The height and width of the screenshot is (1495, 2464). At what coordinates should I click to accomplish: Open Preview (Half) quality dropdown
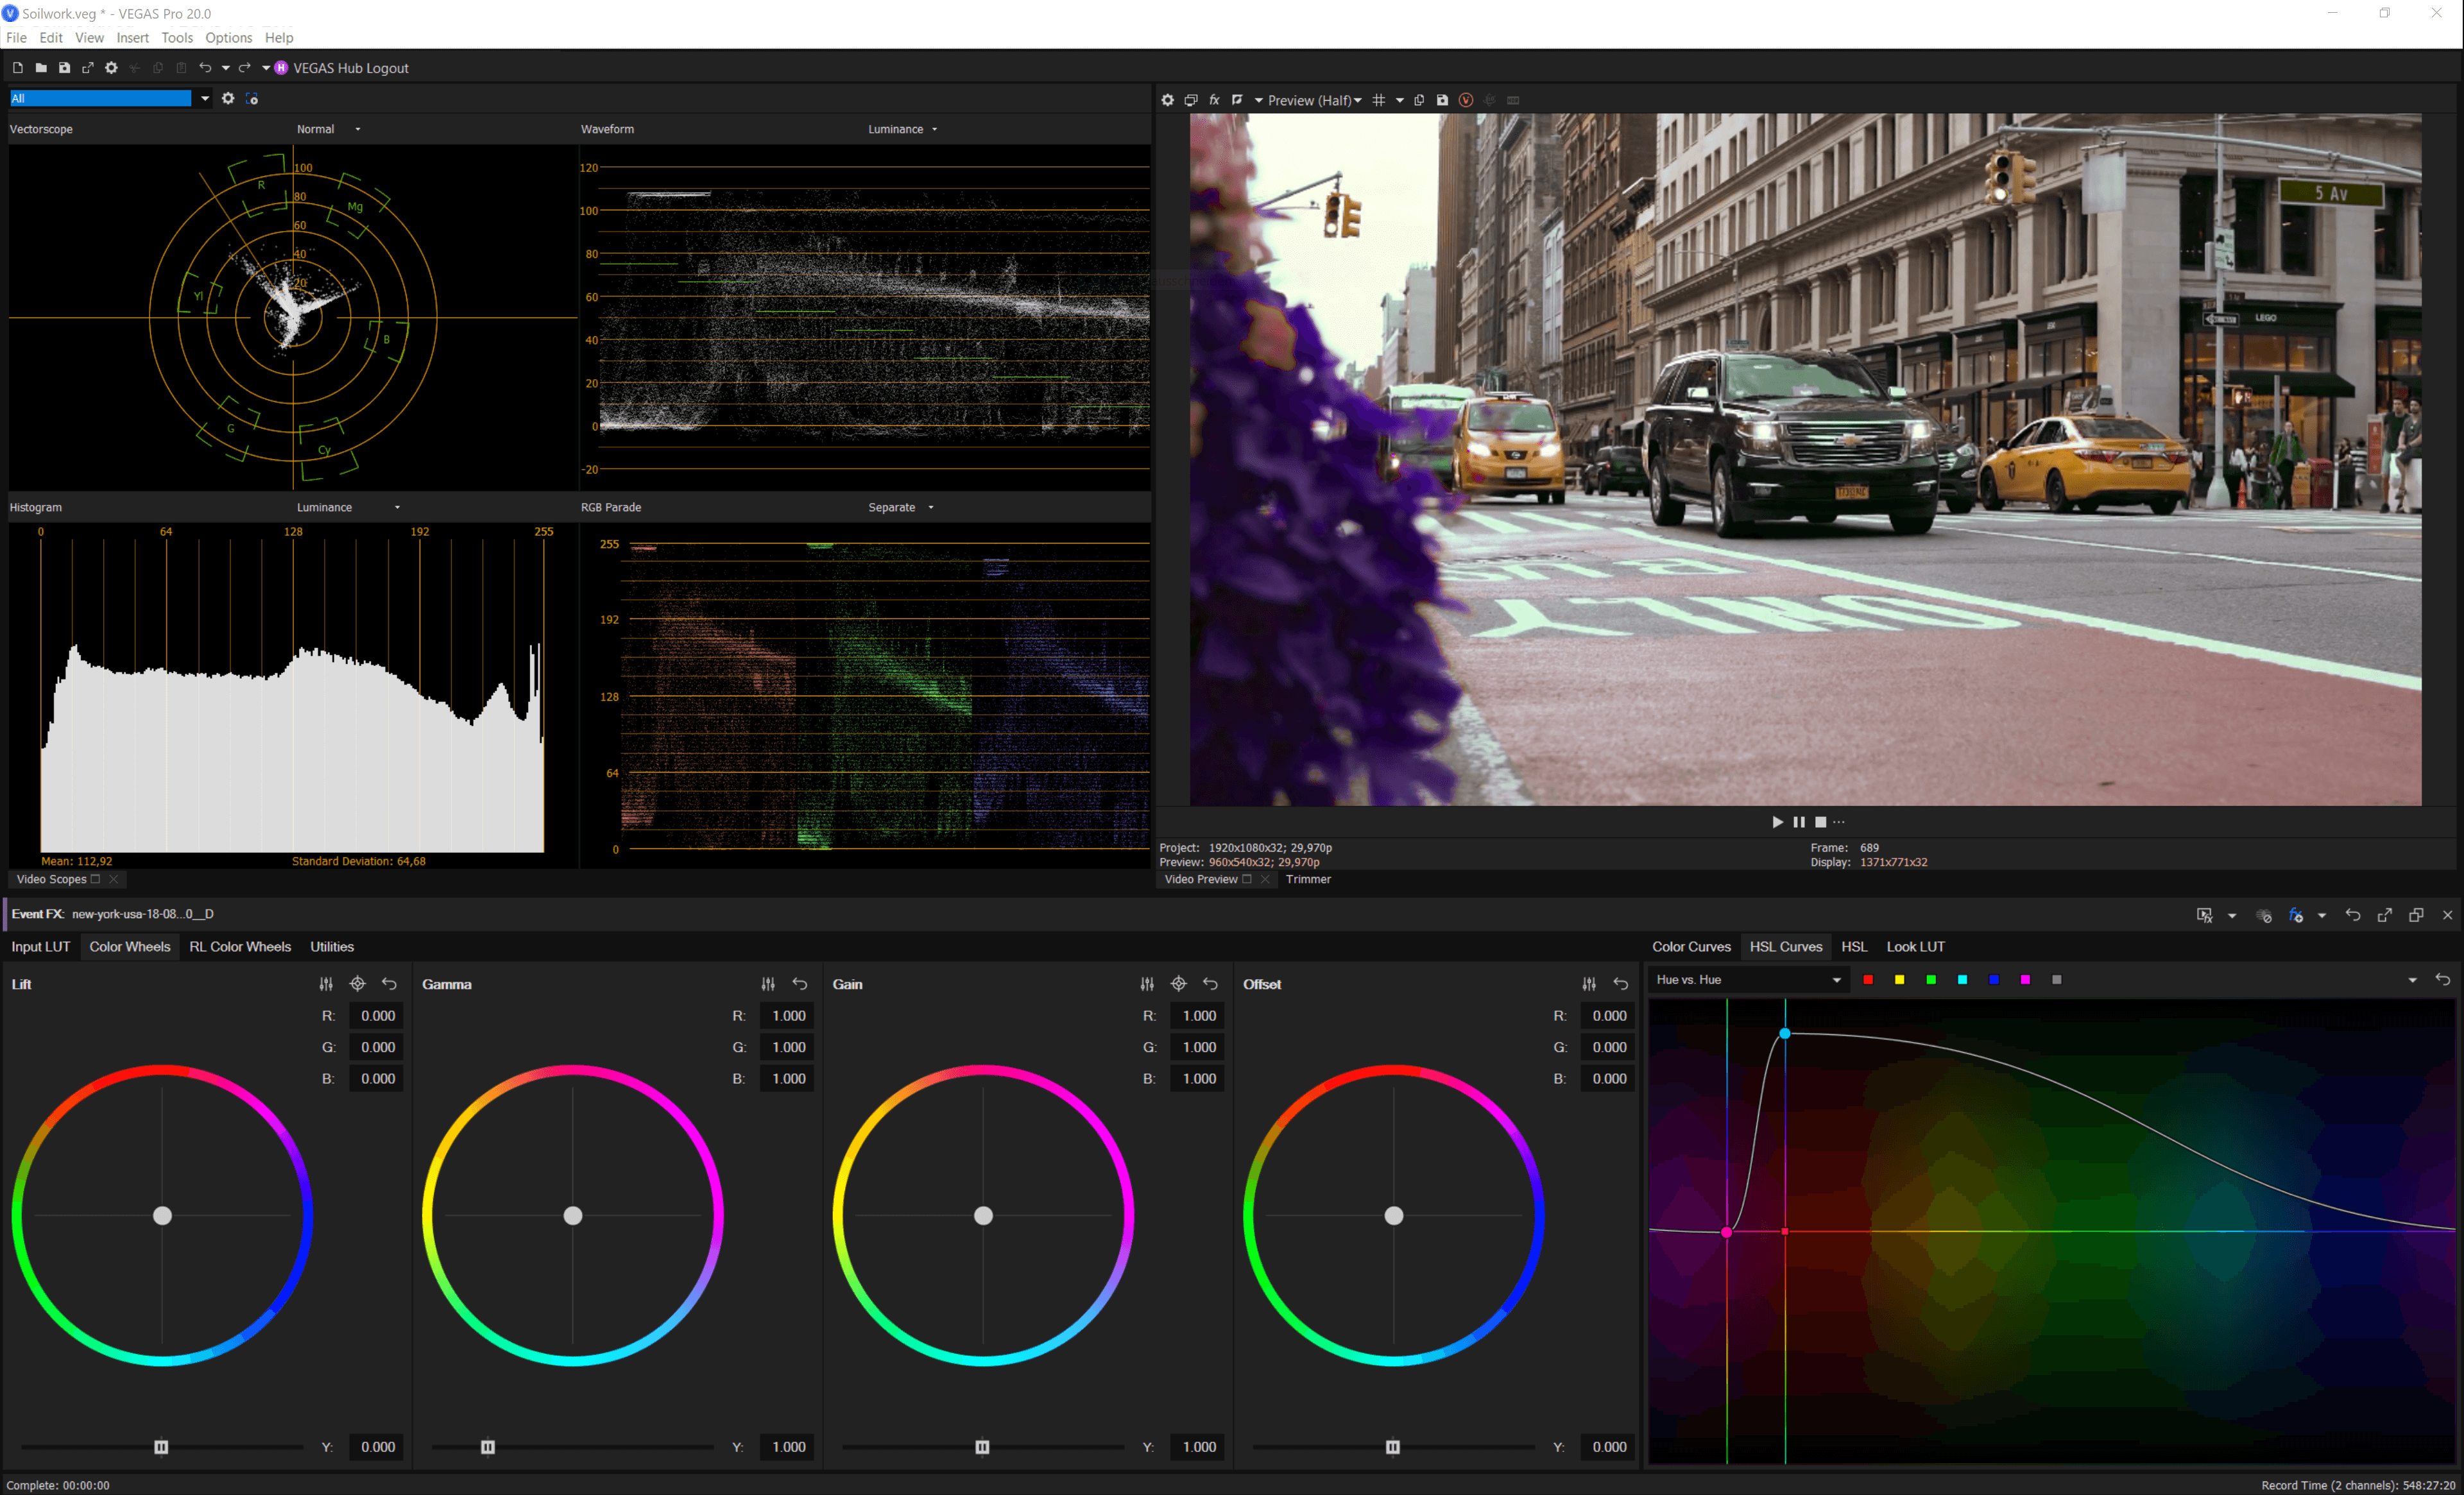click(1314, 100)
